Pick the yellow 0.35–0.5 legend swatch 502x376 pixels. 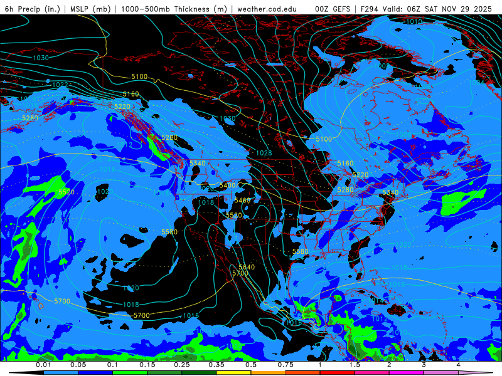click(x=233, y=373)
